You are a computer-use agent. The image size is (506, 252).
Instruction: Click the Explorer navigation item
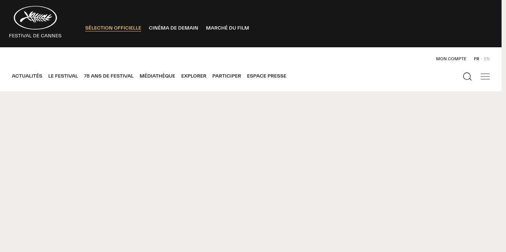pos(193,76)
